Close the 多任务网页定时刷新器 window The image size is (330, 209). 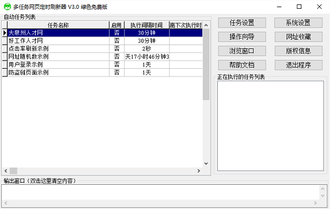pyautogui.click(x=319, y=7)
